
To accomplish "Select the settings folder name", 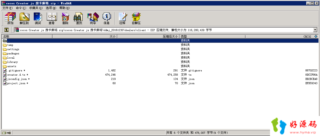I will tap(13, 49).
